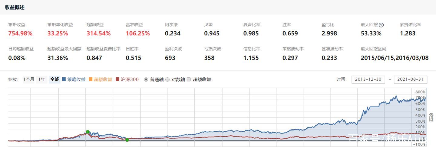Toggle the red 沪深300 legend series
436x151 pixels.
127,79
